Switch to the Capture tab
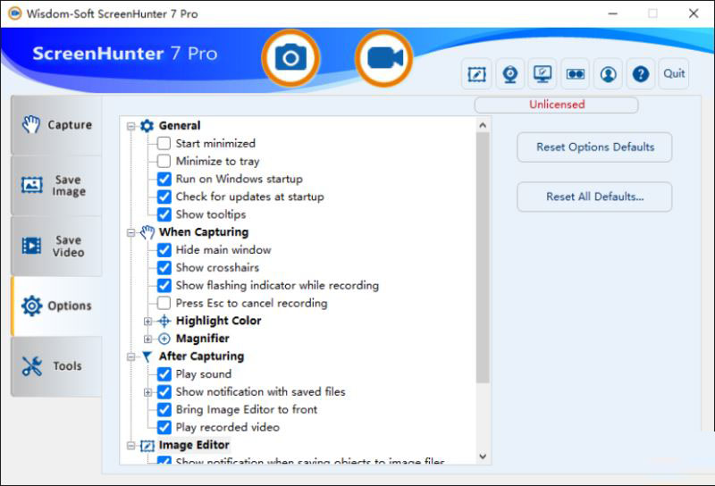 coord(56,125)
